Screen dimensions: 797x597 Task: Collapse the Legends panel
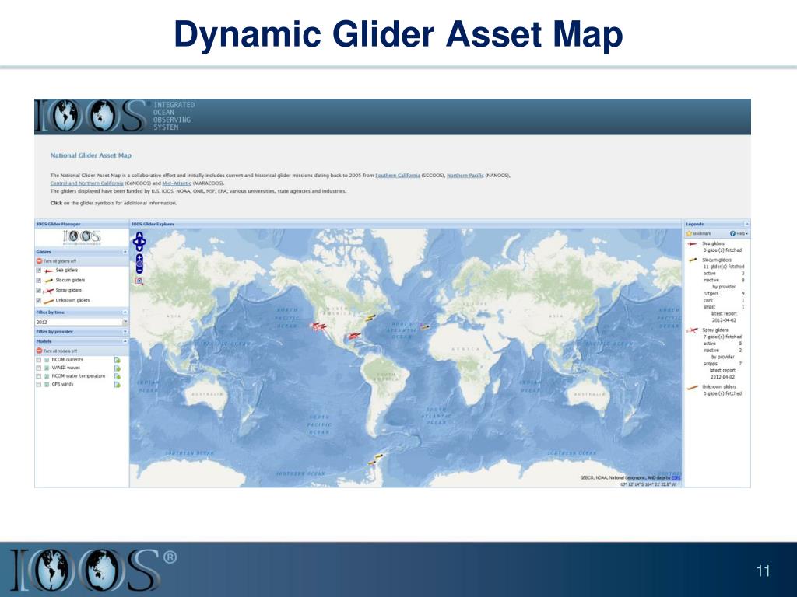click(x=746, y=224)
